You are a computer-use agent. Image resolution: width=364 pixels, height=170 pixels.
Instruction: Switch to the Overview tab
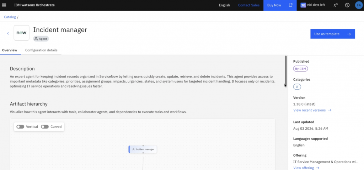10,50
